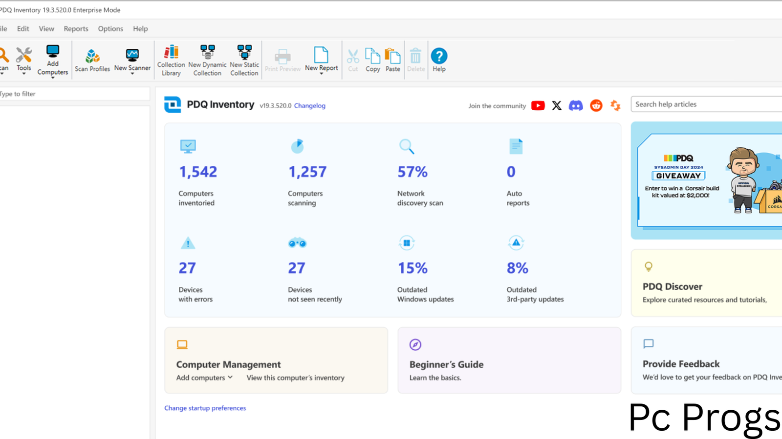Screen dimensions: 782x439
Task: Click the 0 Auto reports value
Action: (511, 172)
